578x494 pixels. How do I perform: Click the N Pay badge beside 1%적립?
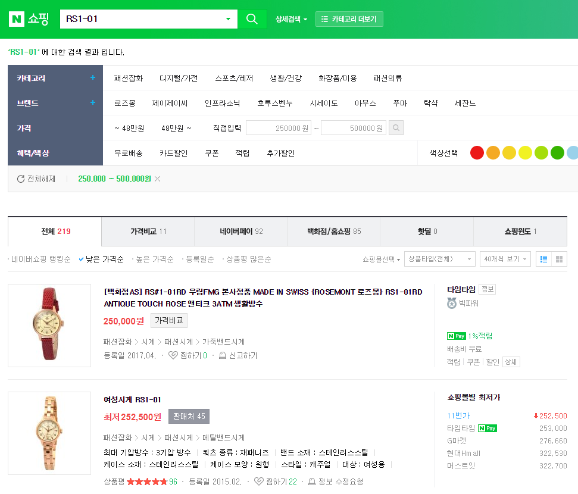pyautogui.click(x=457, y=336)
